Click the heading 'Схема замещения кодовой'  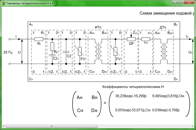click(165, 13)
